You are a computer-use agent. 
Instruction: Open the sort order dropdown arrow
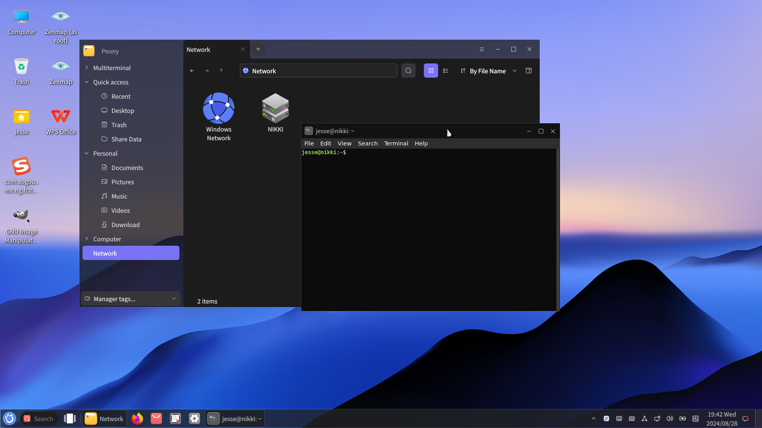[x=515, y=71]
